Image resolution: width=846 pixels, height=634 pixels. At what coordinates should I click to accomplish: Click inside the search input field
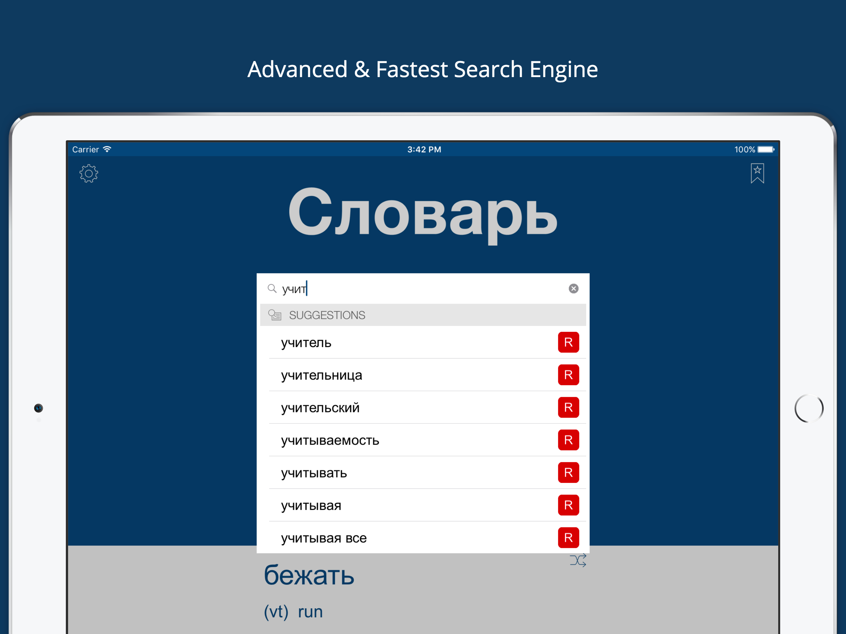tap(421, 289)
